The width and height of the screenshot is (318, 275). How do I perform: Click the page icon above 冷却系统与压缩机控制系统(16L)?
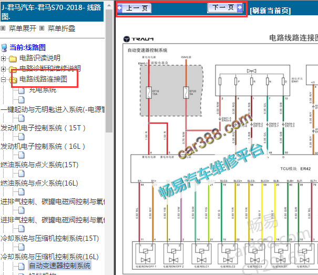(22, 247)
